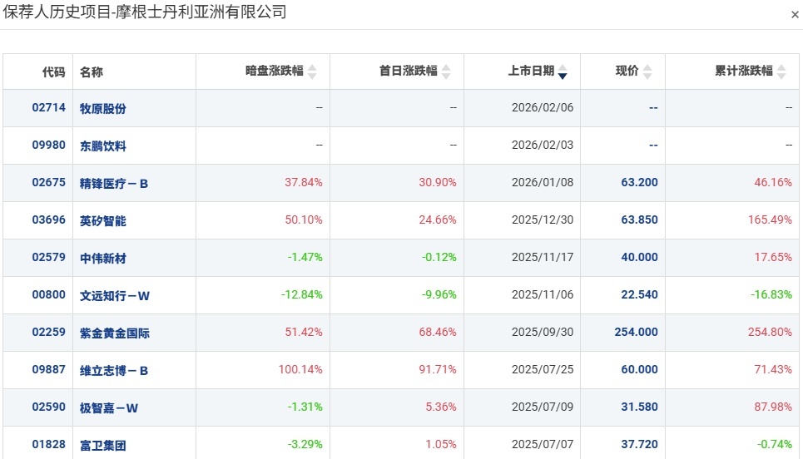Sort by 暗盘涨跌幅 column arrows

coord(312,72)
